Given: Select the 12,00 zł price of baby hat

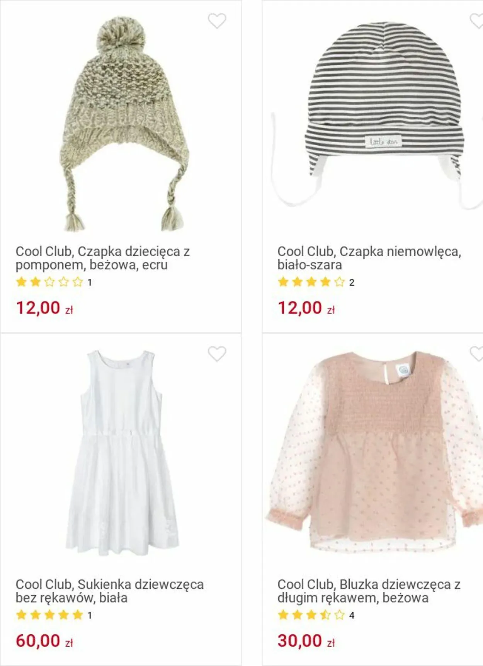Looking at the screenshot, I should pyautogui.click(x=306, y=308).
